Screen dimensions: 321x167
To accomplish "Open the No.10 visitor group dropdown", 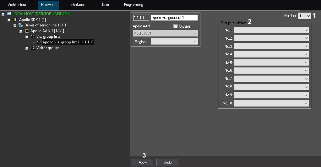I will [271, 103].
